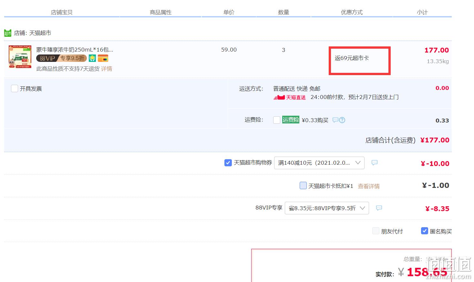Open the 查看详情 supermarket card link
This screenshot has width=474, height=282.
click(369, 186)
